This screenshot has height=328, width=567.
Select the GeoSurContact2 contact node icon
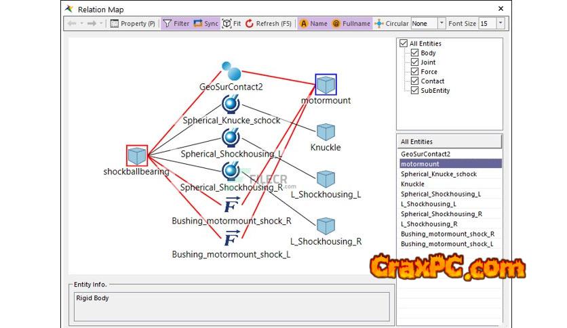click(231, 70)
